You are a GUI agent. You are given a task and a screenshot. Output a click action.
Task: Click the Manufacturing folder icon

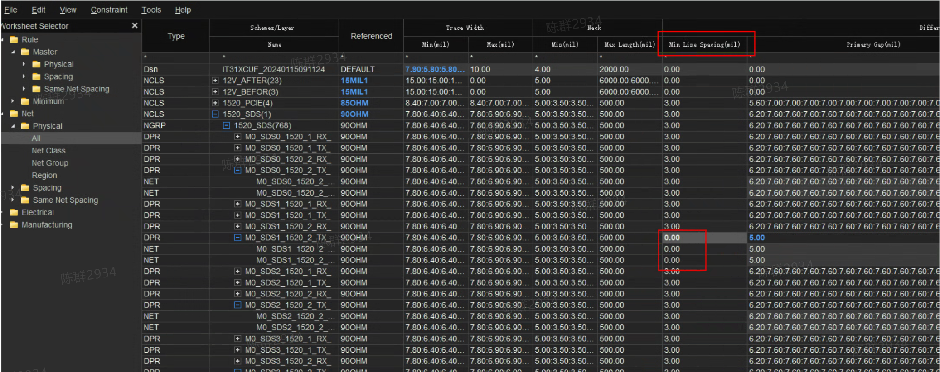[x=14, y=224]
